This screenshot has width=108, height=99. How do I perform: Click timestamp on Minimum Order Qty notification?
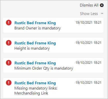[x=88, y=63]
